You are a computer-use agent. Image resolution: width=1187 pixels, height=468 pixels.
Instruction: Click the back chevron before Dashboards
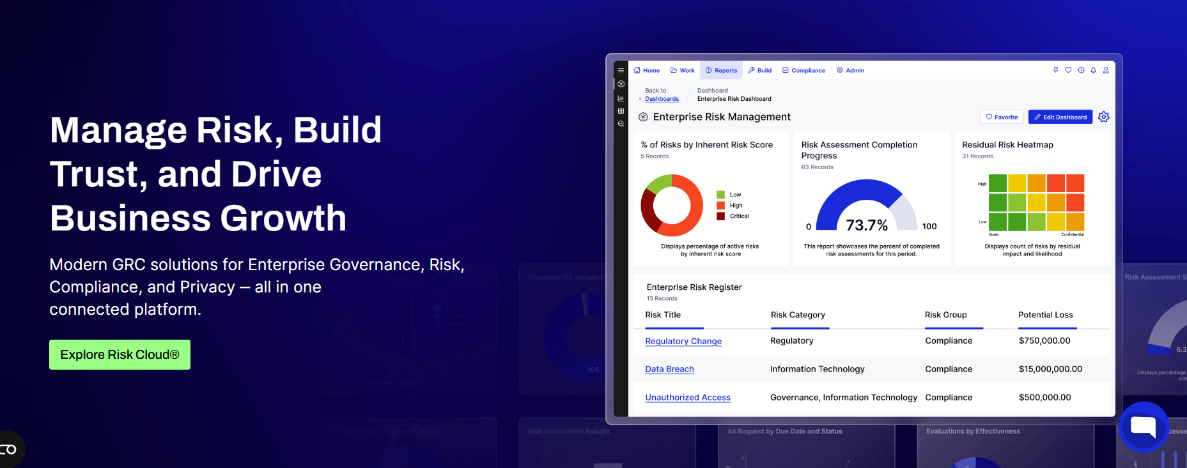640,99
